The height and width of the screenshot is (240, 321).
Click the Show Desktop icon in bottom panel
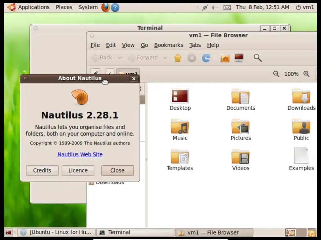[8, 232]
